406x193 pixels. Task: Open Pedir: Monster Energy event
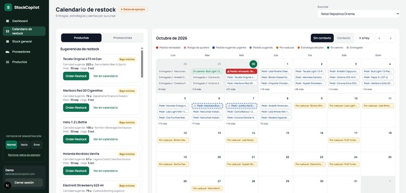(x=173, y=106)
